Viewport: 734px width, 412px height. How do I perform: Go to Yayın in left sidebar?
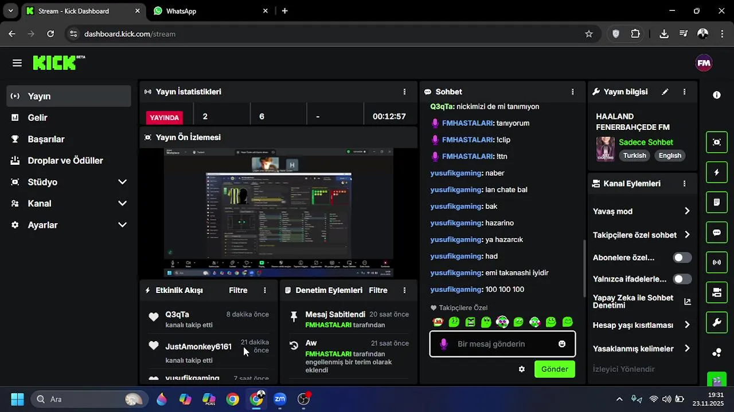pos(69,96)
